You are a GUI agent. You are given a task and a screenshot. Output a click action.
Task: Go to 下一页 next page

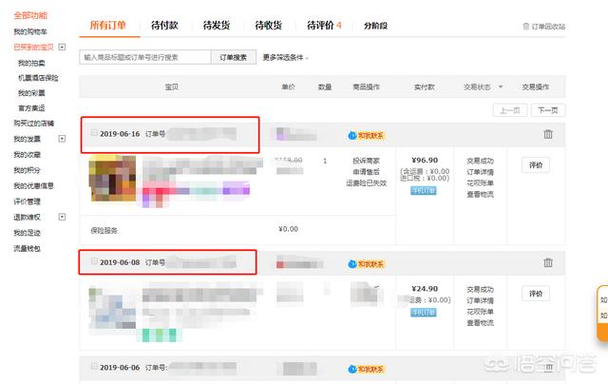click(x=548, y=110)
